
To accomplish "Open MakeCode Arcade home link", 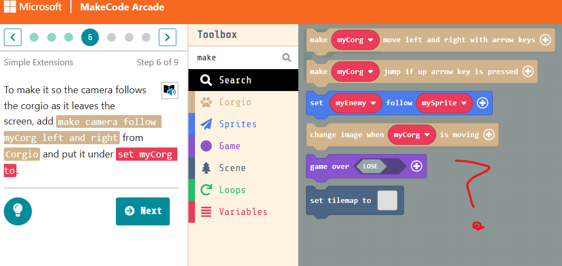I will (122, 7).
